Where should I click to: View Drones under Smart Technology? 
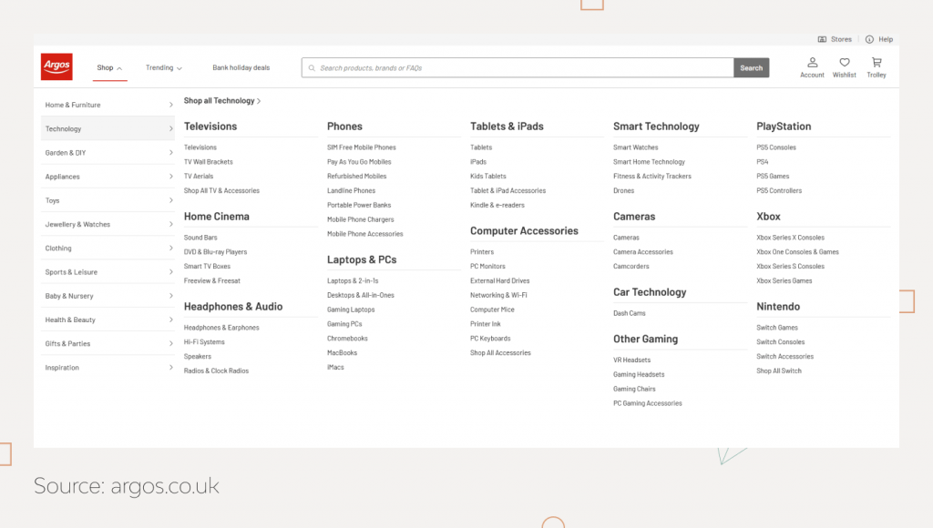[x=623, y=190]
